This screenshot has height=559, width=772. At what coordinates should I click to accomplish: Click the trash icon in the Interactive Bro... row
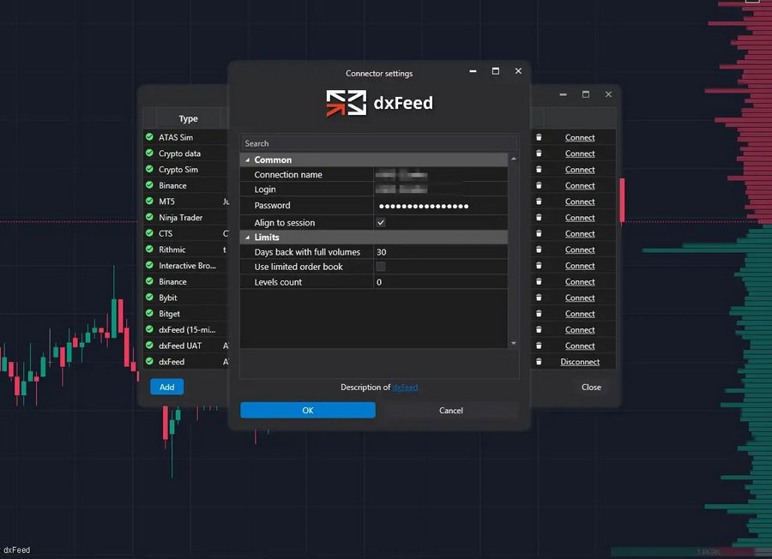(539, 265)
